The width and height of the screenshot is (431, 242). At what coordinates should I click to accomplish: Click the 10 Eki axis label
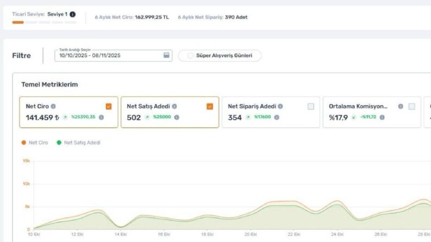(34, 234)
